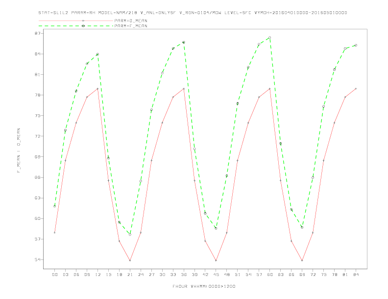Click the red O_MEAN minimum point at hour 69
The width and height of the screenshot is (388, 299).
tap(302, 260)
